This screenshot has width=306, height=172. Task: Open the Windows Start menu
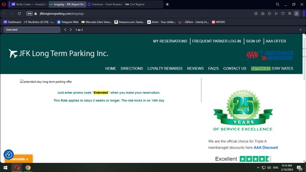tap(5, 168)
